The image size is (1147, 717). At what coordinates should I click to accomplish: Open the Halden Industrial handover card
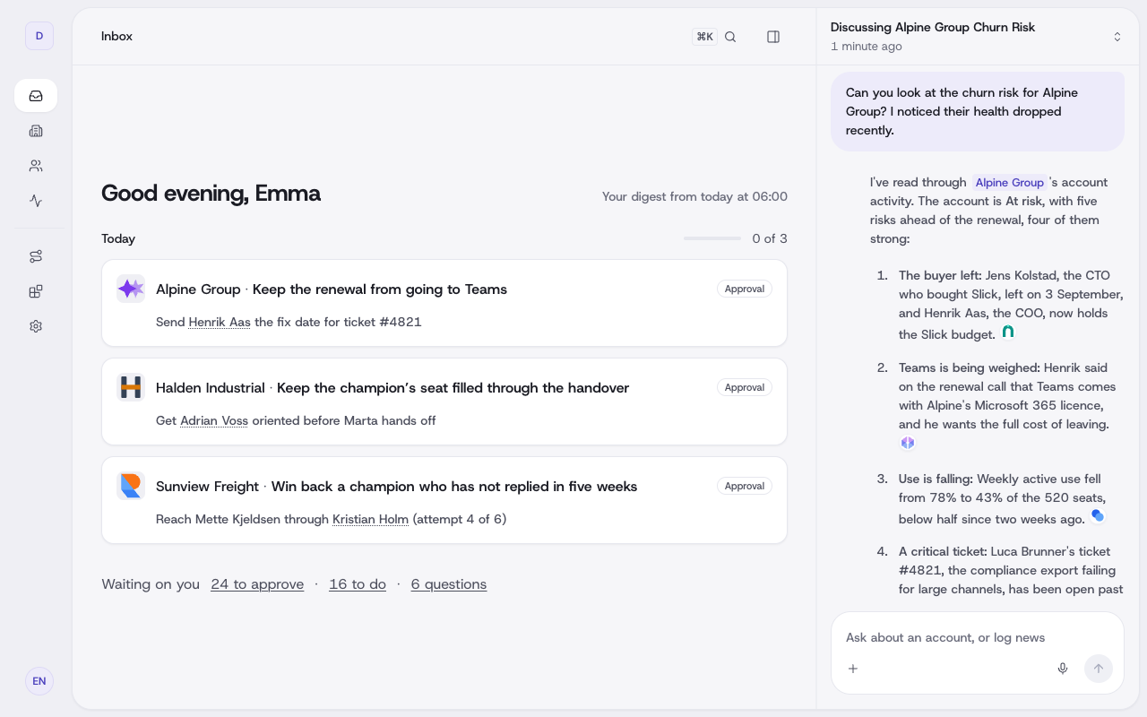pos(444,402)
